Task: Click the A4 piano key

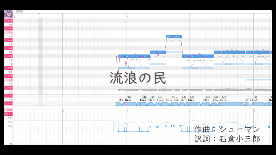Action: tap(8, 44)
